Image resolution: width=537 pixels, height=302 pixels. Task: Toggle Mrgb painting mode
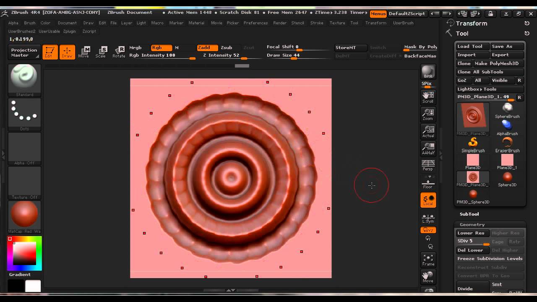point(136,48)
